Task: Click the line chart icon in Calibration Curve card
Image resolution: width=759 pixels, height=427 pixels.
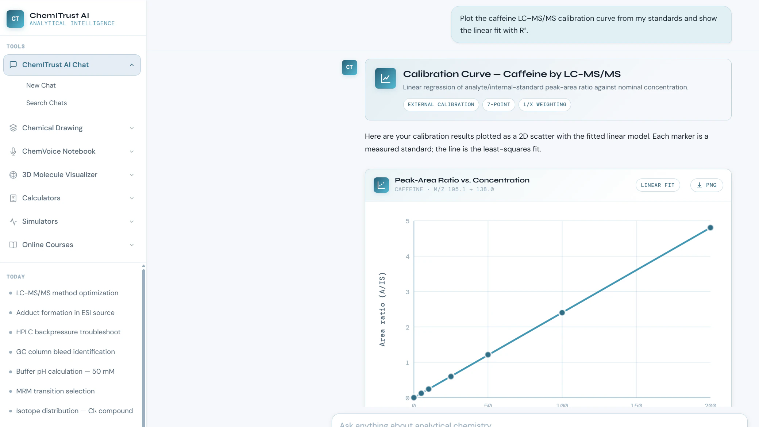Action: tap(385, 78)
